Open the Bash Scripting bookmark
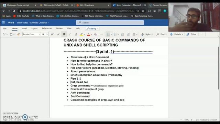 tap(142, 16)
